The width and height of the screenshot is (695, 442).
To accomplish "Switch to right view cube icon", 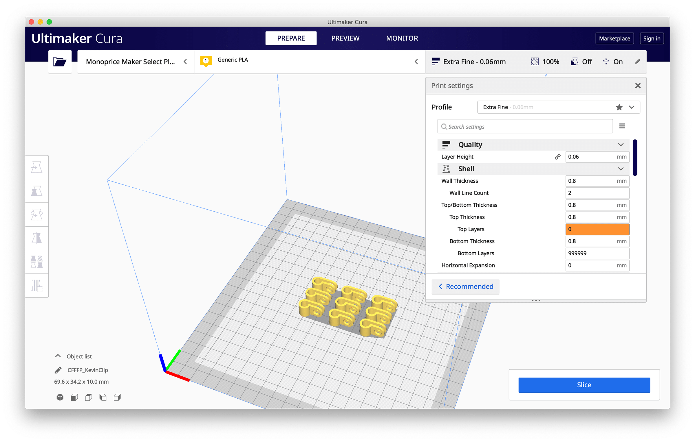I will [x=117, y=397].
